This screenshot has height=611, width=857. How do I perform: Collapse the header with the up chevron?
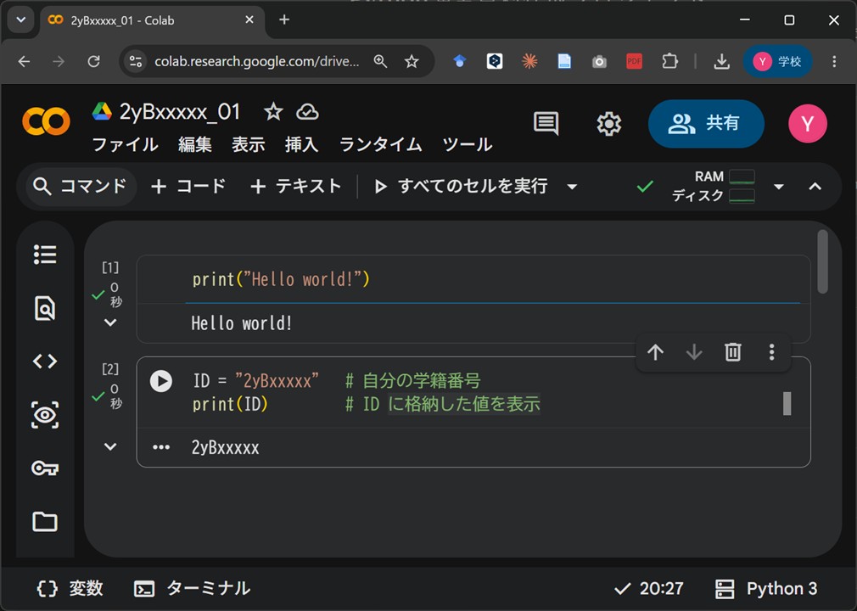[x=815, y=187]
